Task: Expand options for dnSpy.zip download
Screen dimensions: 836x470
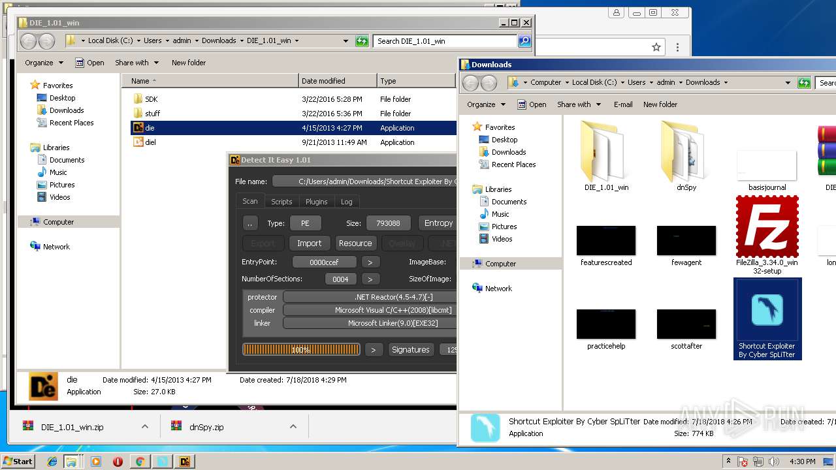Action: tap(293, 426)
